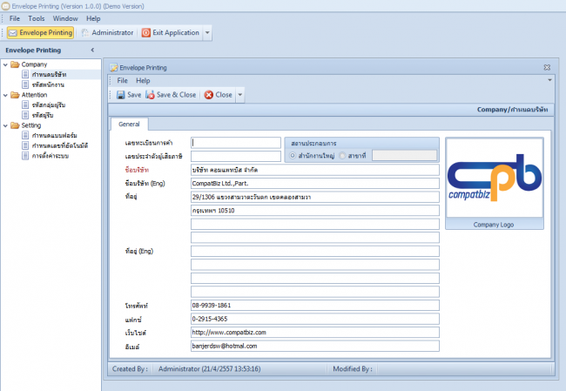
Task: Select the Attention folder icon
Action: coord(15,95)
